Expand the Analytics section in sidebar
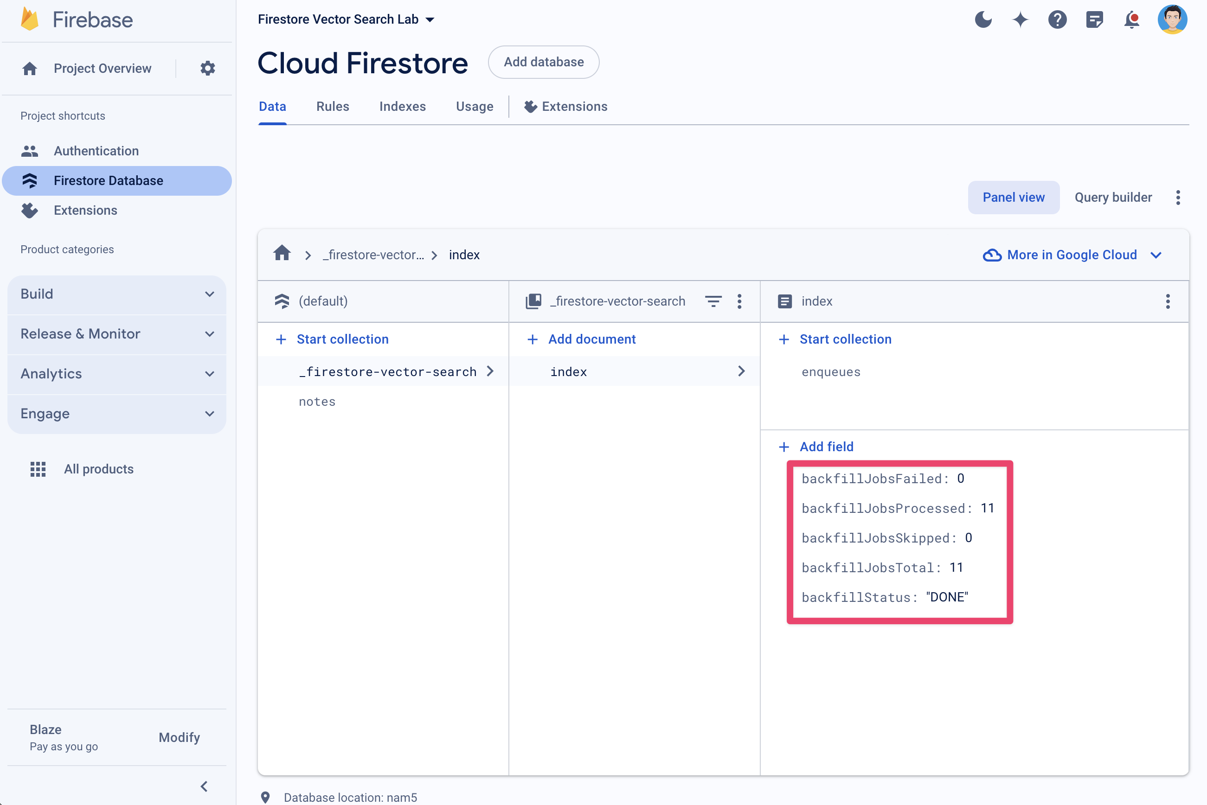 point(118,373)
